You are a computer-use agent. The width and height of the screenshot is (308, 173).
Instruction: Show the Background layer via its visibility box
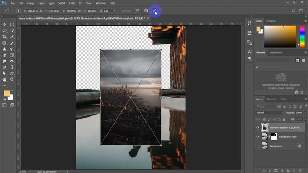pos(257,146)
